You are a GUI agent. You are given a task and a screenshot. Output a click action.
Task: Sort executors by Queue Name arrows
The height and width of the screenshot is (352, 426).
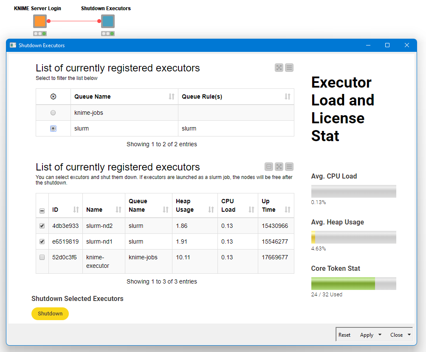pyautogui.click(x=166, y=210)
